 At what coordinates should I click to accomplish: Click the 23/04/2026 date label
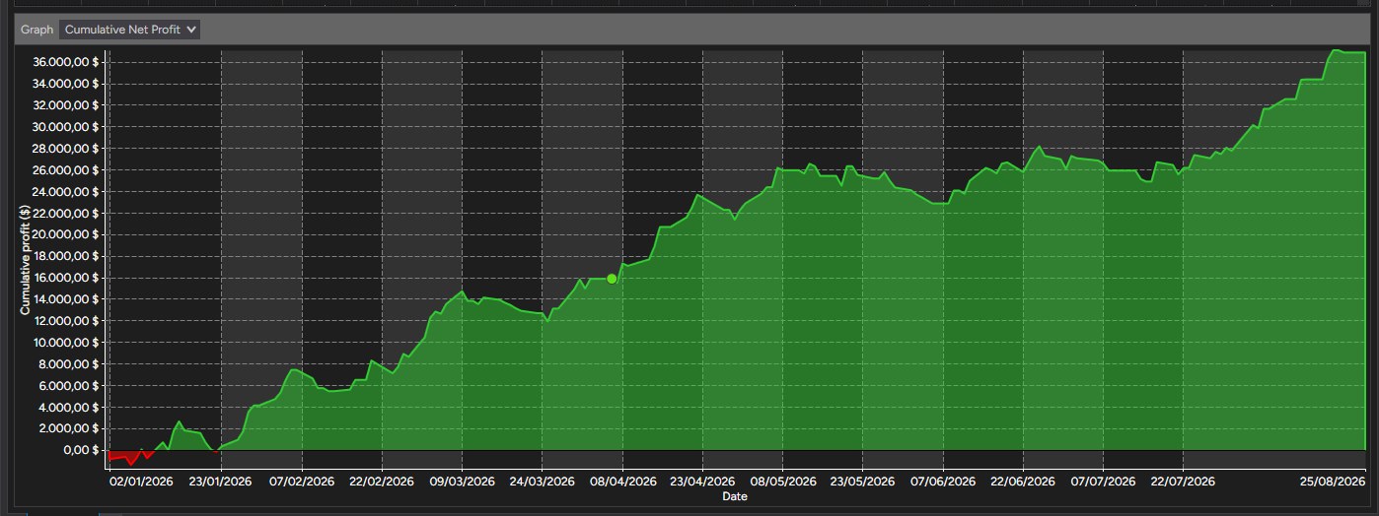tap(702, 482)
